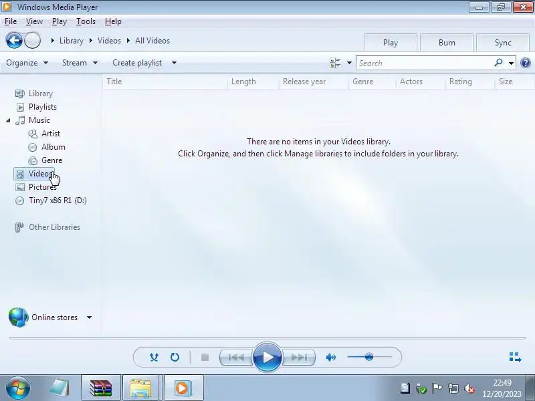Open the View options dropdown arrow
Screen dimensions: 535x401
coord(349,63)
